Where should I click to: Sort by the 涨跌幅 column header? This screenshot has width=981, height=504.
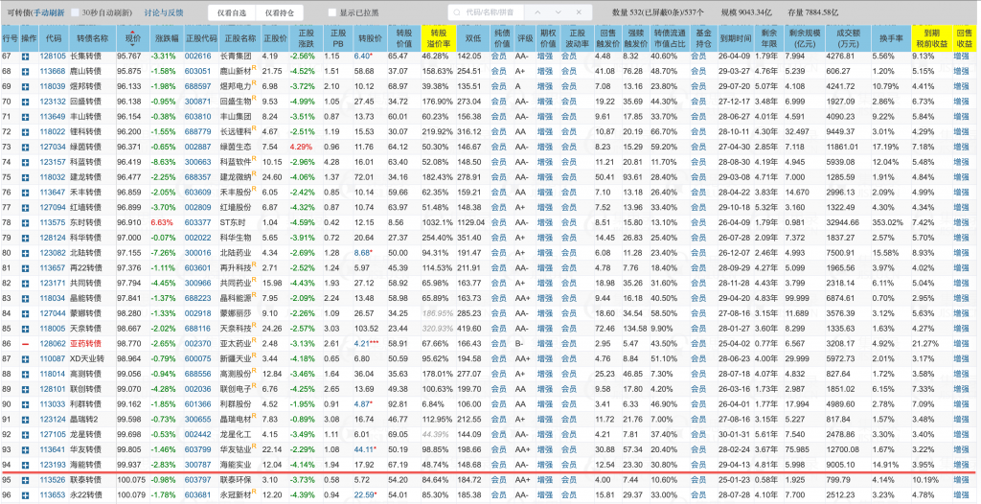(167, 38)
